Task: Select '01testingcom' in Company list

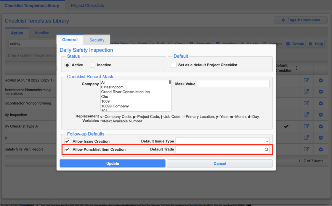Action: (112, 87)
